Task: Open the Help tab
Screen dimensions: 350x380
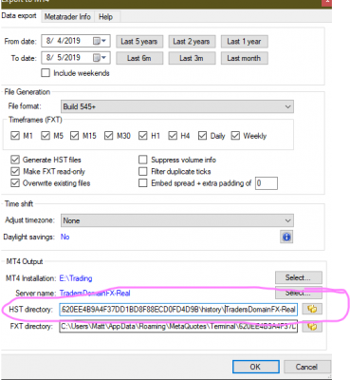Action: (105, 17)
